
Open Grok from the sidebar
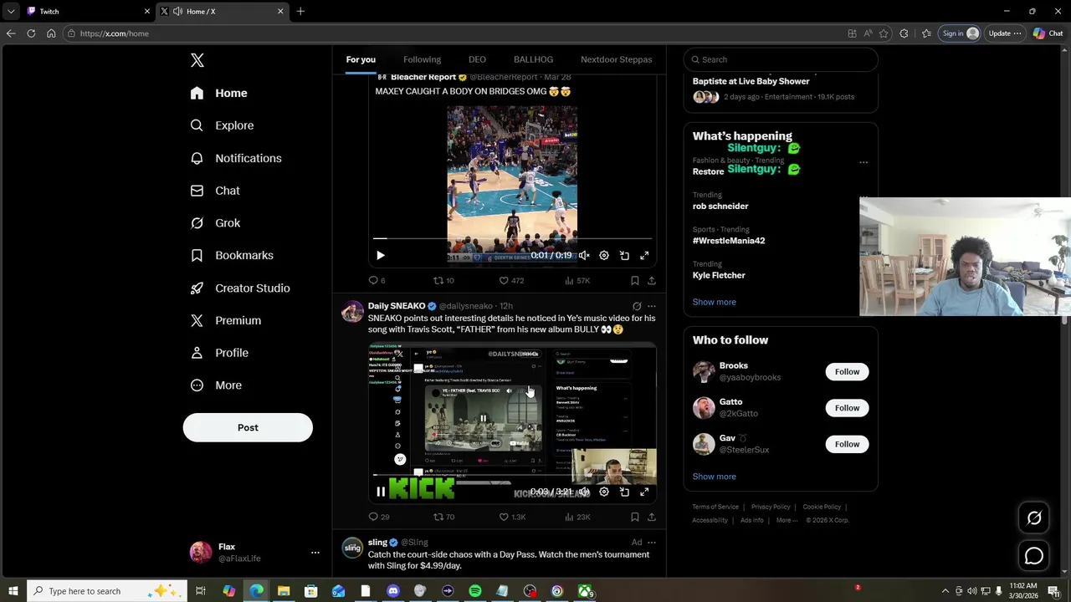[x=215, y=223]
